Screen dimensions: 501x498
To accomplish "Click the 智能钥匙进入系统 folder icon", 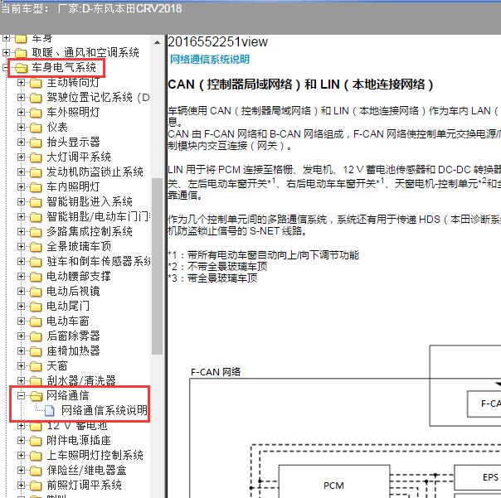I will click(36, 202).
